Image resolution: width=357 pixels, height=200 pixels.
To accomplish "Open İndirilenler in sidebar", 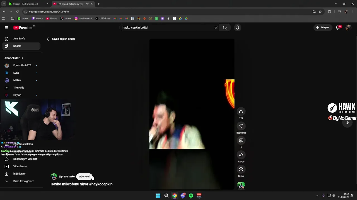I will tap(21, 174).
